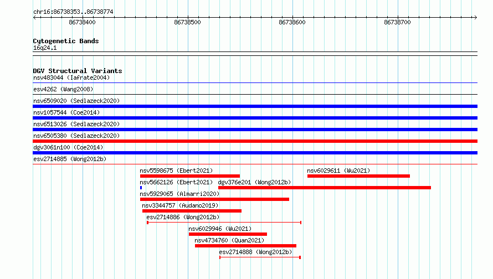The image size is (493, 279).
Task: Select the blue bar under nsv1057544
Action: pos(255,118)
